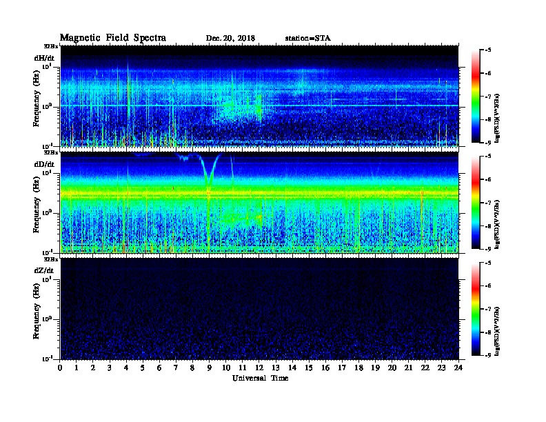This screenshot has width=546, height=422.
Task: Click the dZ/dt spectrogram plot area
Action: (x=259, y=309)
